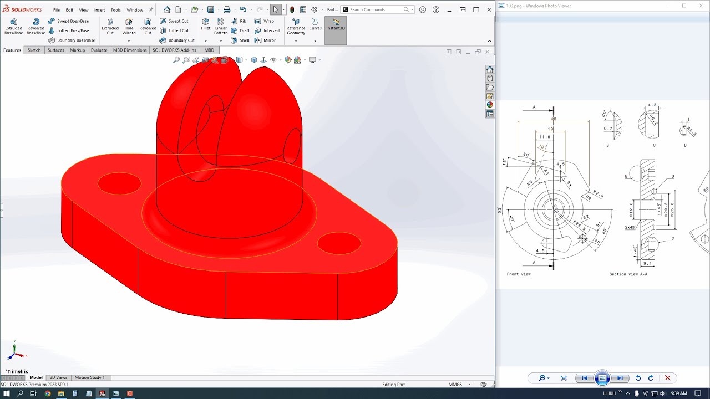Expand the Open file dropdown arrow
710x399 pixels.
[202, 9]
